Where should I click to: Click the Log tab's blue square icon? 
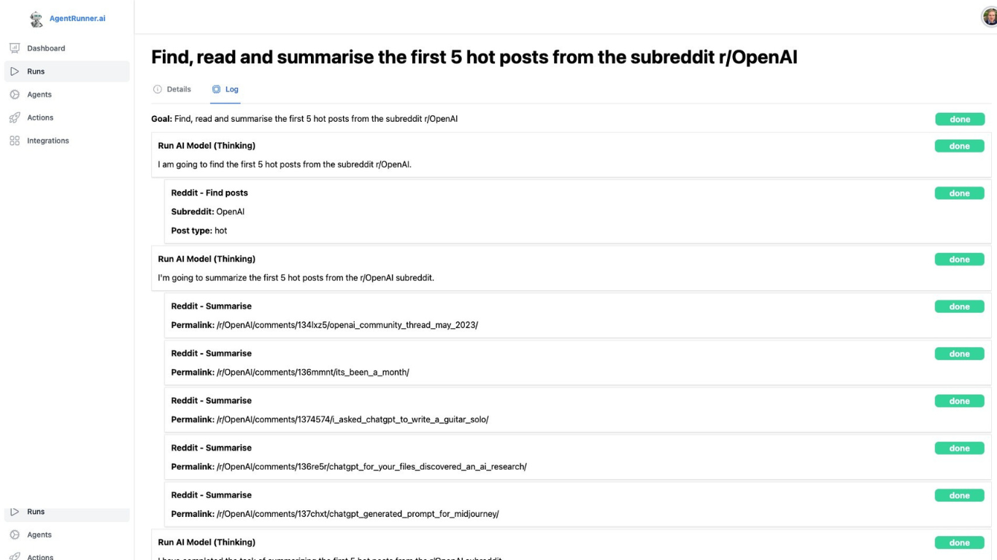coord(215,89)
